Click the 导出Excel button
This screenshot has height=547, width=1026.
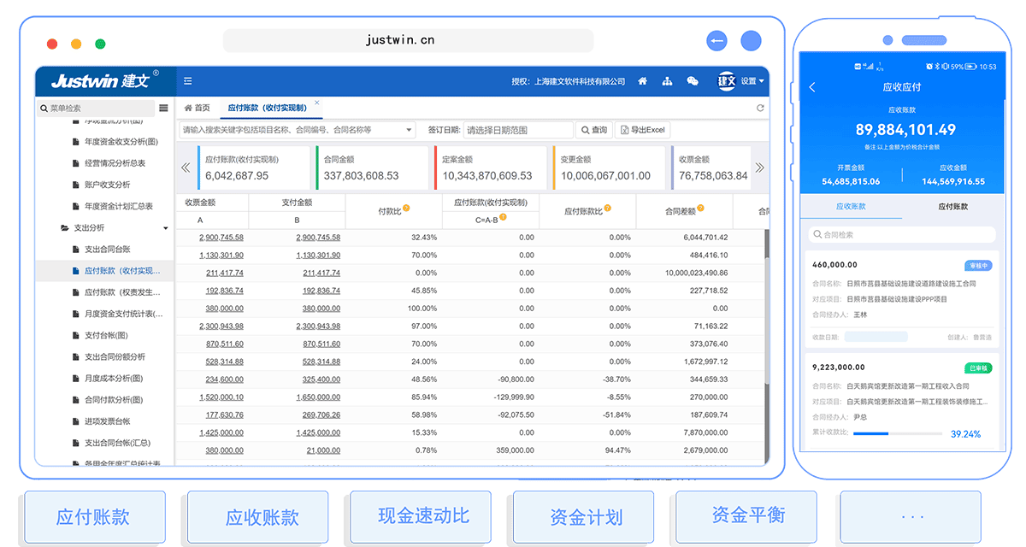[642, 130]
